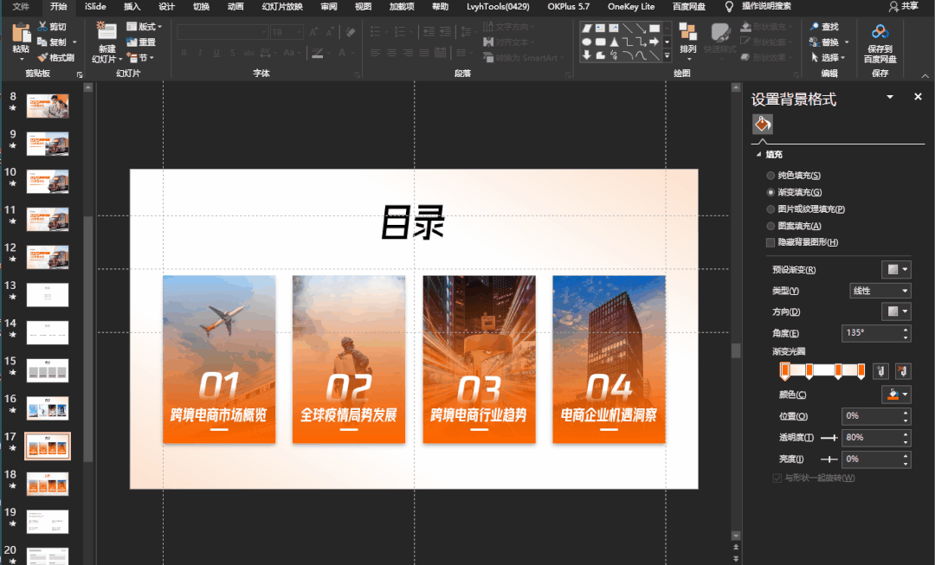Open the Insert (插入) ribbon tab
Screen dimensions: 935x565
[132, 6]
